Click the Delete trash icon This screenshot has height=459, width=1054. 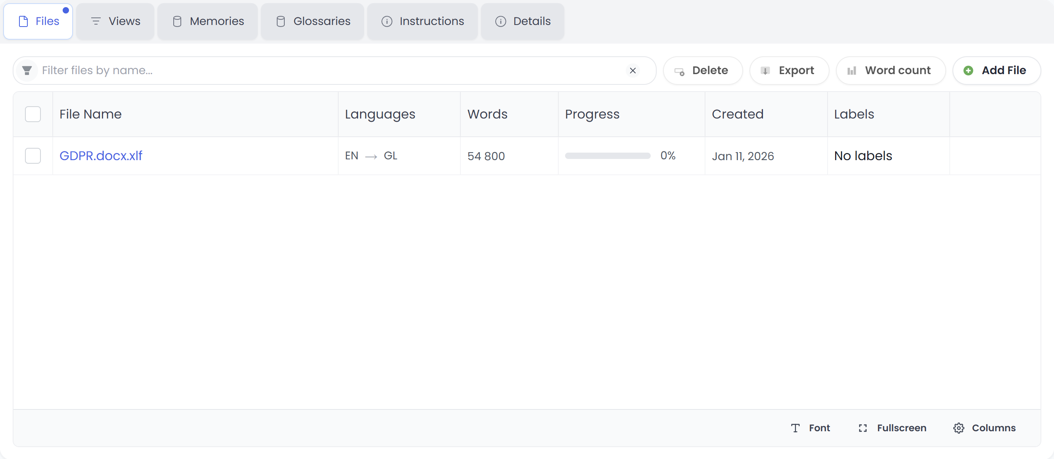(x=679, y=71)
